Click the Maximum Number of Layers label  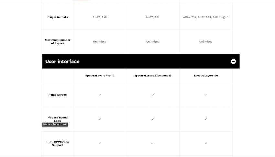click(x=58, y=42)
